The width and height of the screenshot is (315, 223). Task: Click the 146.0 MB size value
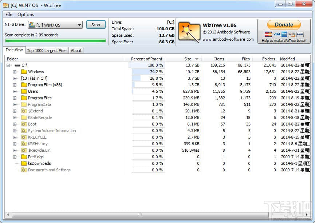click(191, 104)
